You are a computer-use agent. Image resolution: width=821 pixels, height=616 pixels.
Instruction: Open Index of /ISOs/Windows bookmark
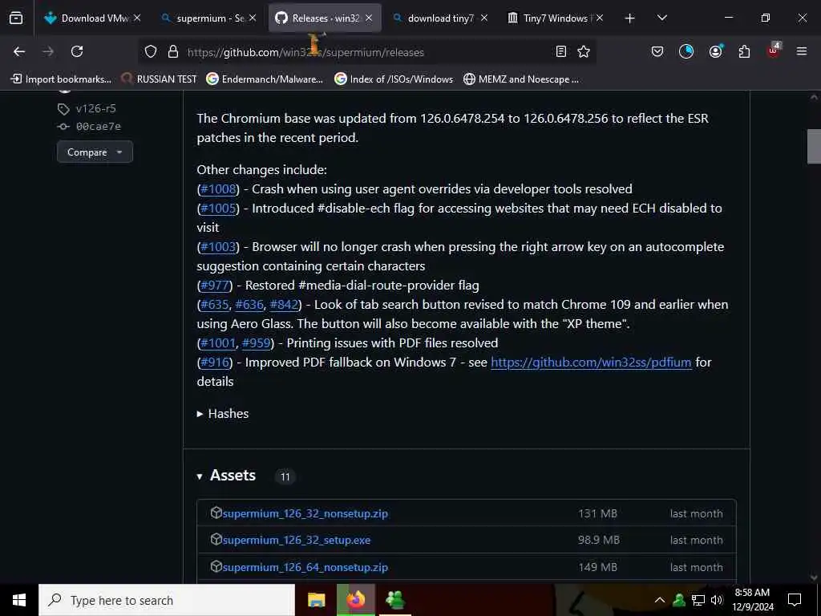394,79
